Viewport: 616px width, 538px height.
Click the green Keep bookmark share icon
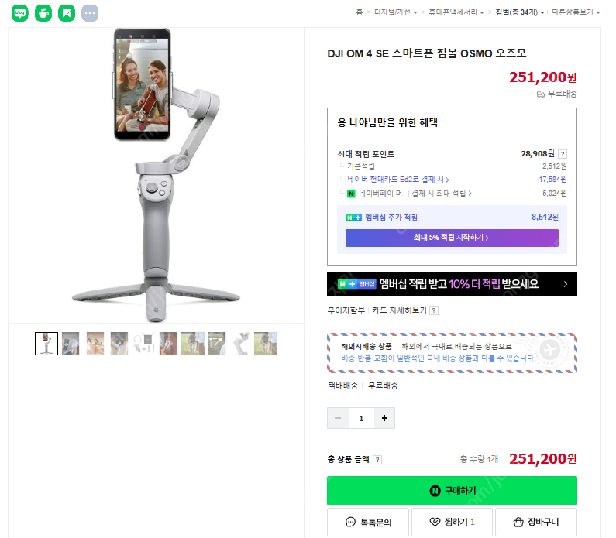click(67, 13)
